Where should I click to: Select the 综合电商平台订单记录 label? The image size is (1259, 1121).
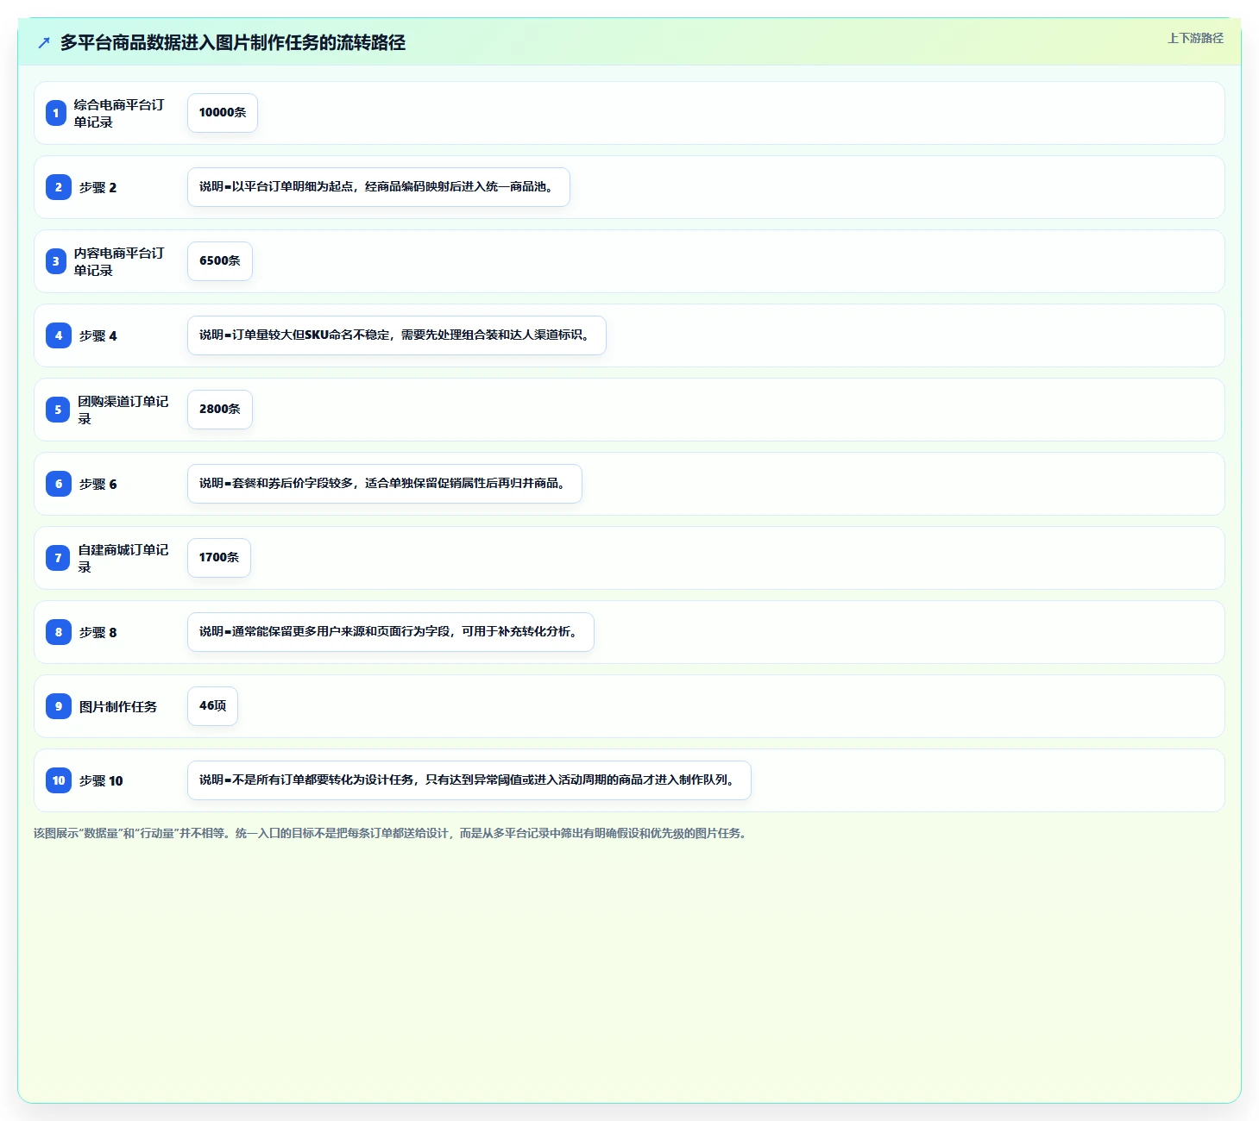(x=119, y=113)
